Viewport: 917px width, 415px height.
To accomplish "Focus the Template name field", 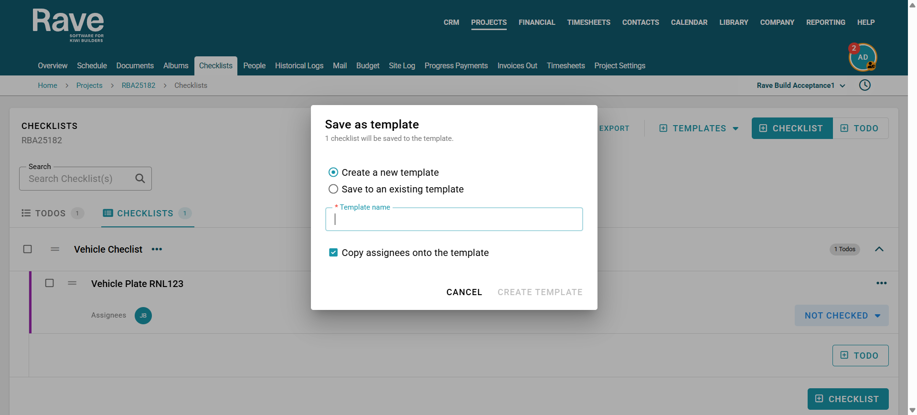I will pos(454,219).
